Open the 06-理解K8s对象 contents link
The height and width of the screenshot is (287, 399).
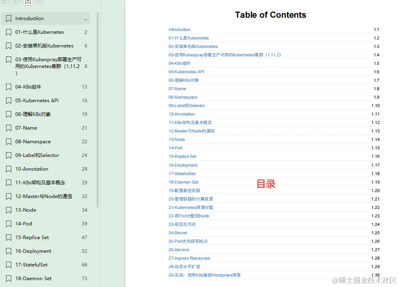click(x=184, y=80)
